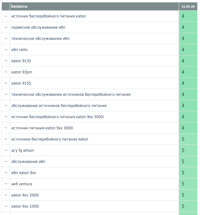Click the dash icon beside 'акб ventura'
Screen dimensions: 207x215
tap(6, 184)
